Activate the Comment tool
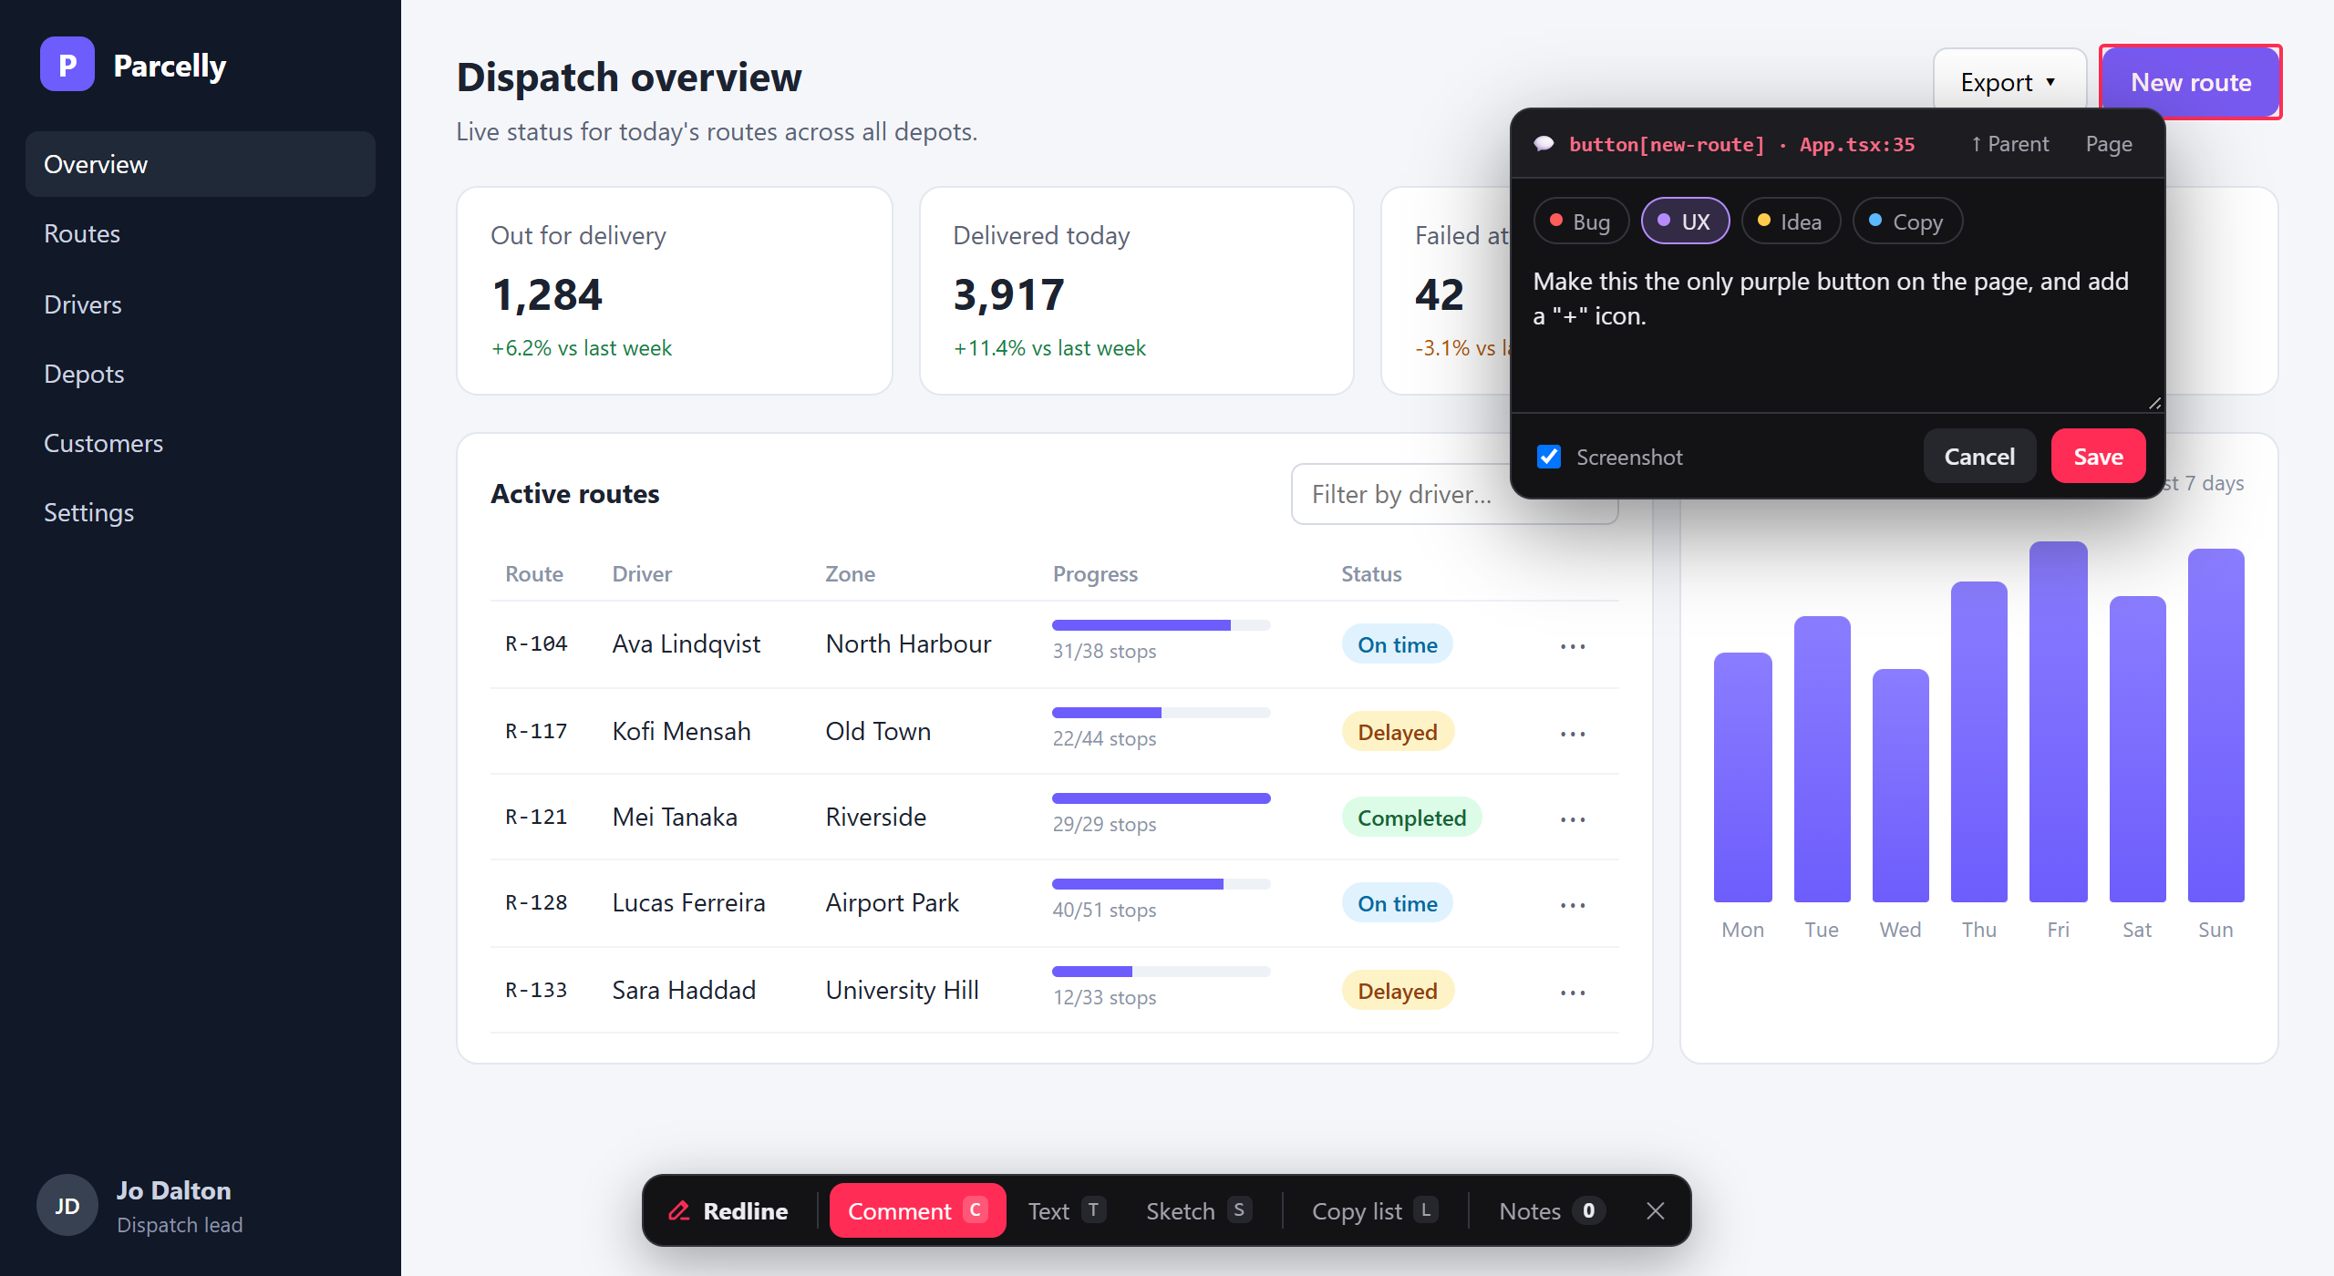The image size is (2334, 1276). coord(917,1210)
